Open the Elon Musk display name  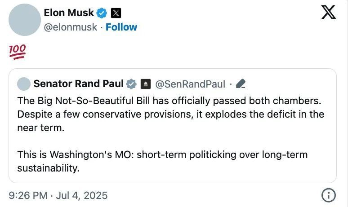coord(69,13)
